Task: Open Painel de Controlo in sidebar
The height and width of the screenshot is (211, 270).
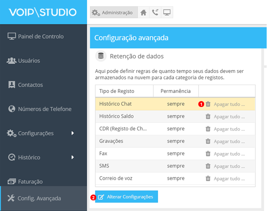Action: 41,36
